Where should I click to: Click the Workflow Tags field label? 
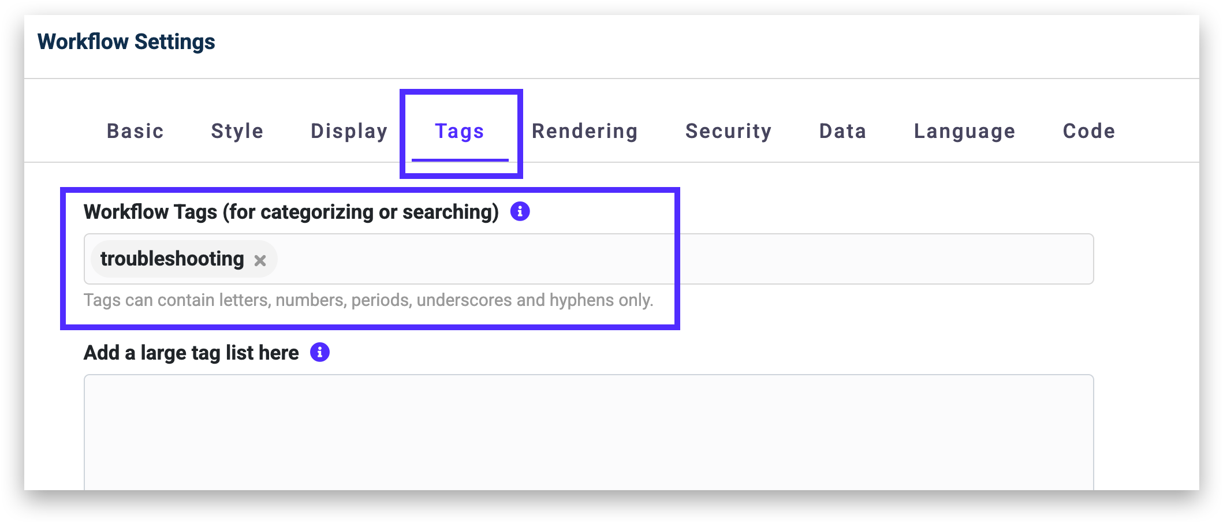tap(291, 212)
